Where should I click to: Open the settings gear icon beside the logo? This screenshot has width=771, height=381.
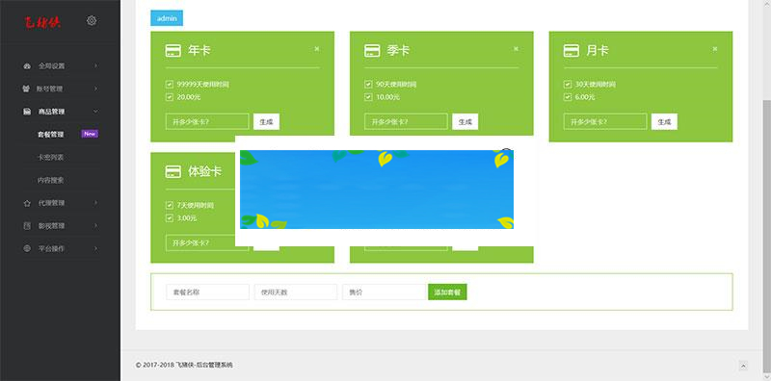92,20
